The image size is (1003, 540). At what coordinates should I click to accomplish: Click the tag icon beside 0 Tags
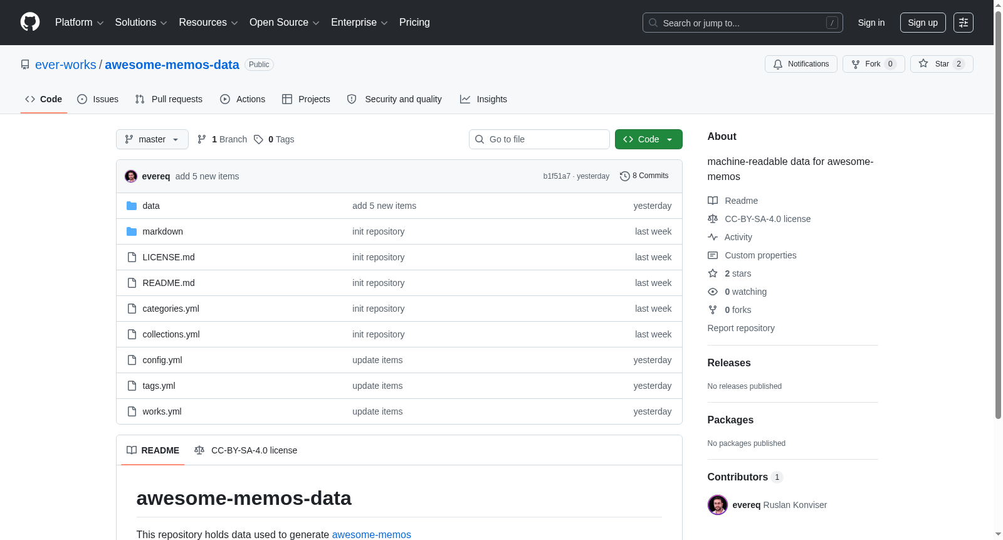pos(258,139)
